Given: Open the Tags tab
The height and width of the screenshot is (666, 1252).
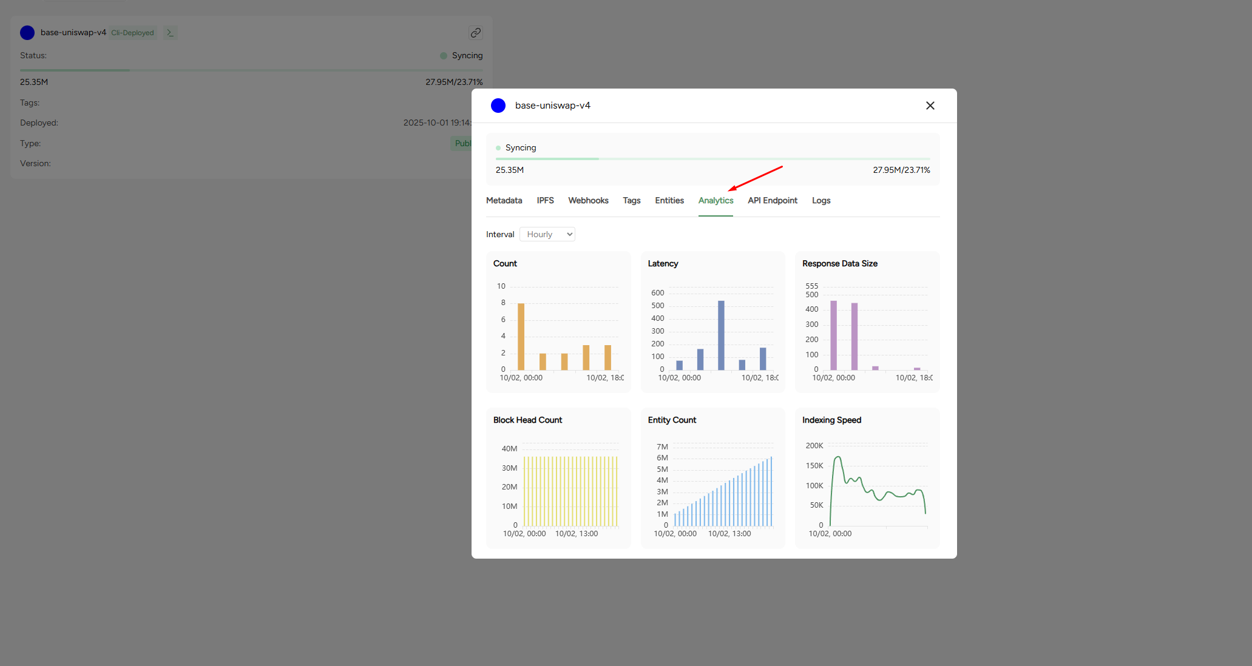Looking at the screenshot, I should click(x=631, y=201).
